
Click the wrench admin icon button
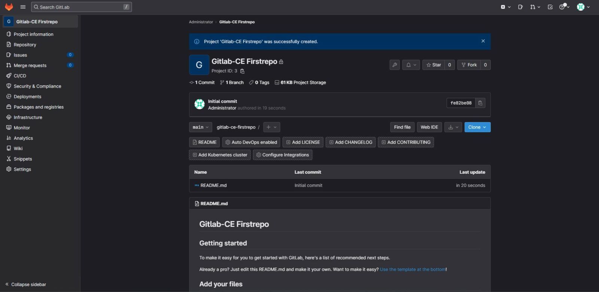pyautogui.click(x=395, y=65)
